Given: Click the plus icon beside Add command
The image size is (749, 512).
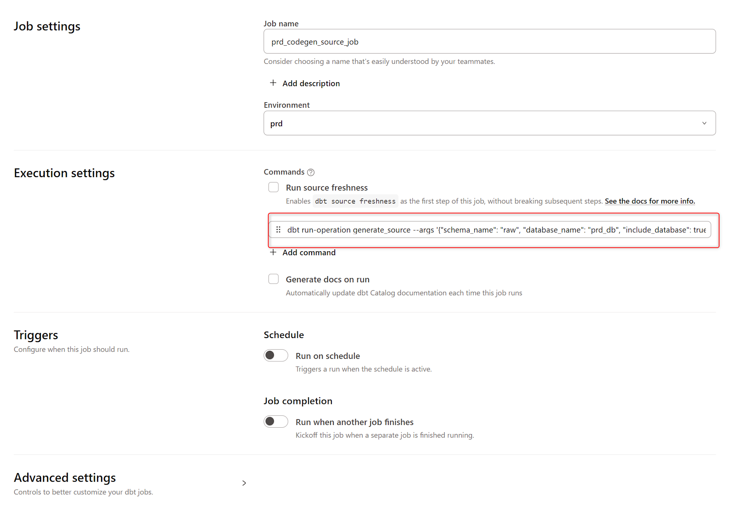Looking at the screenshot, I should coord(273,252).
